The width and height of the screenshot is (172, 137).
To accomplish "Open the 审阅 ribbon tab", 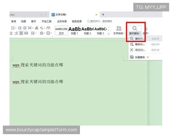I will [13, 21].
